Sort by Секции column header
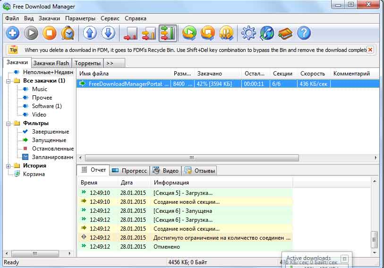This screenshot has height=268, width=384. coord(283,74)
